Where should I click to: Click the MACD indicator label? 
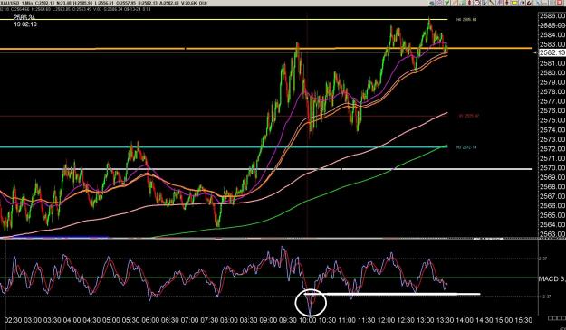point(552,278)
